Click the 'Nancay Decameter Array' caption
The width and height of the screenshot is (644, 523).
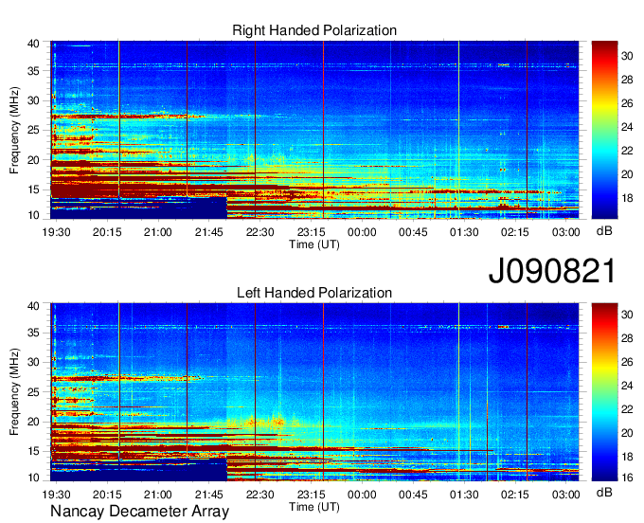click(x=139, y=512)
